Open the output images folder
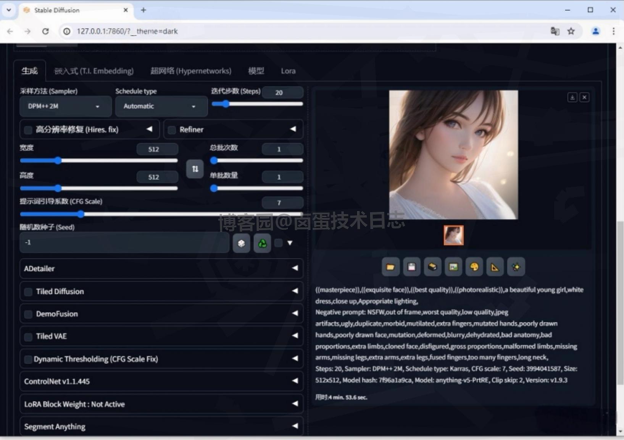624x440 pixels. pyautogui.click(x=390, y=267)
